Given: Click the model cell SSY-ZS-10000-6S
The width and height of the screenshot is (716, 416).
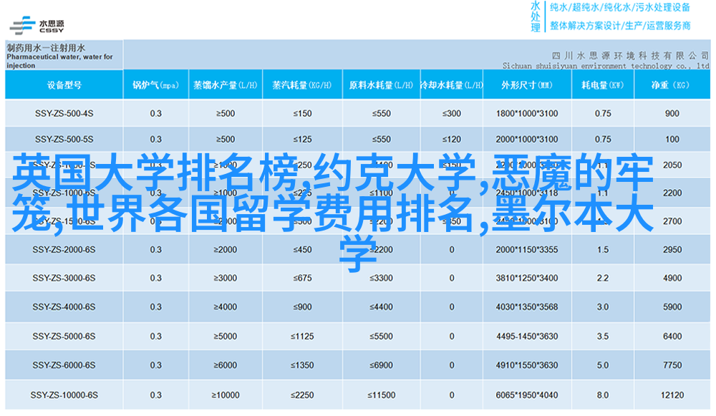Looking at the screenshot, I should (64, 395).
